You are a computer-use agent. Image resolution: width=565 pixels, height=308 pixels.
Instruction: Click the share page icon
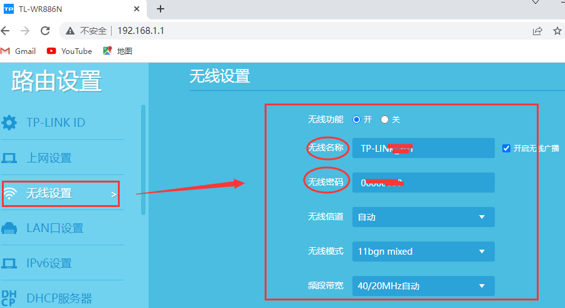point(537,31)
